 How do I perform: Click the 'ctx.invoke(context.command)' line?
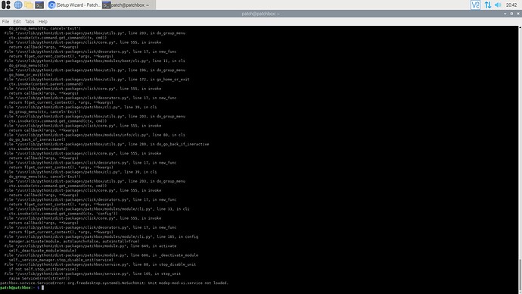[x=38, y=149]
